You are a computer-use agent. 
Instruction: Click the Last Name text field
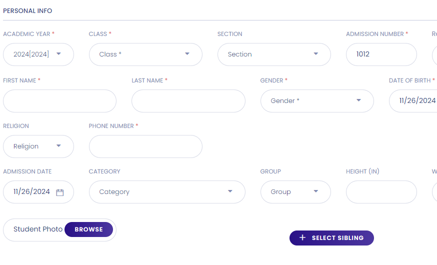(x=188, y=101)
